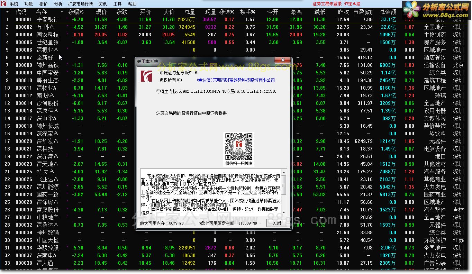The width and height of the screenshot is (472, 274).
Task: Sort by the 总金额 column header
Action: click(x=388, y=12)
